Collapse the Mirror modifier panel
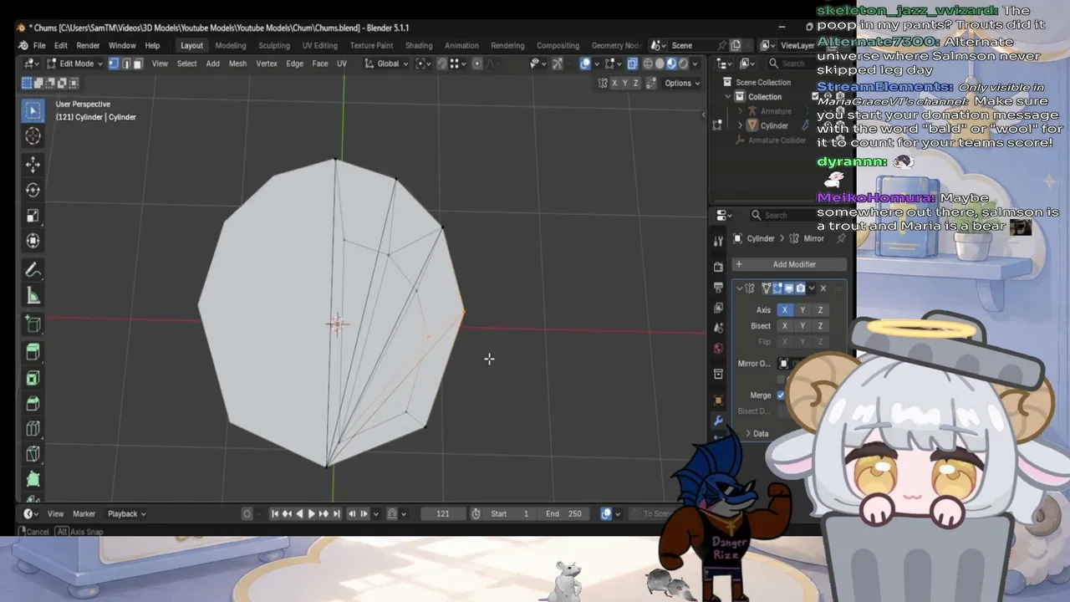Viewport: 1070px width, 602px height. pos(740,288)
